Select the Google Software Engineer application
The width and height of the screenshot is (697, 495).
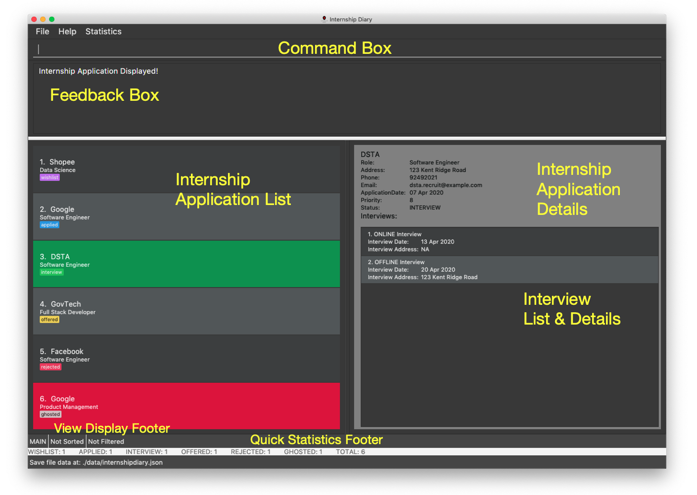click(186, 217)
